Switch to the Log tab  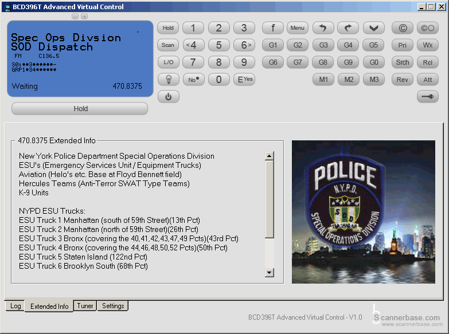click(15, 306)
